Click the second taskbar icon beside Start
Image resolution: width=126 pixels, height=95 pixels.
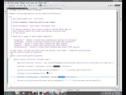[x=12, y=93]
